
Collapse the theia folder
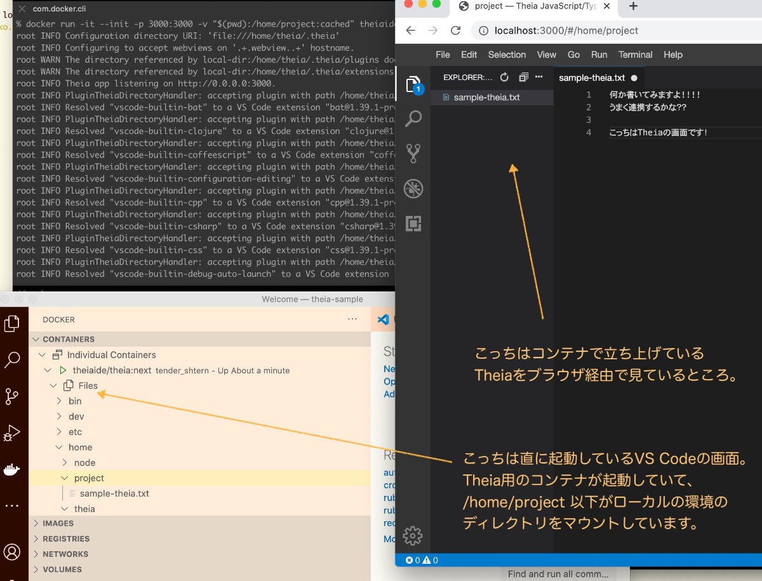pyautogui.click(x=65, y=509)
